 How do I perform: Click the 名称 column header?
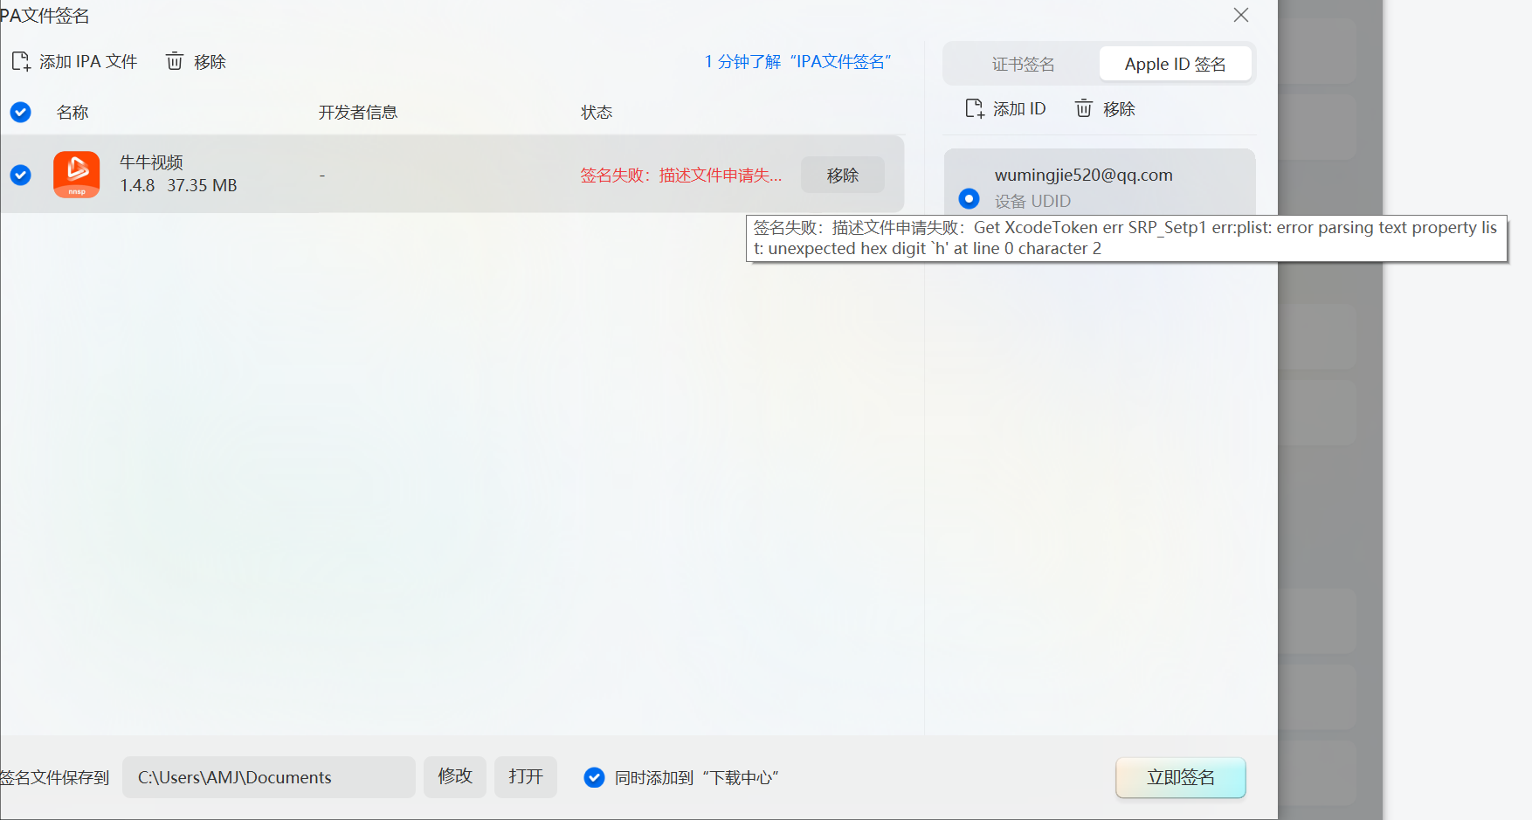point(72,113)
